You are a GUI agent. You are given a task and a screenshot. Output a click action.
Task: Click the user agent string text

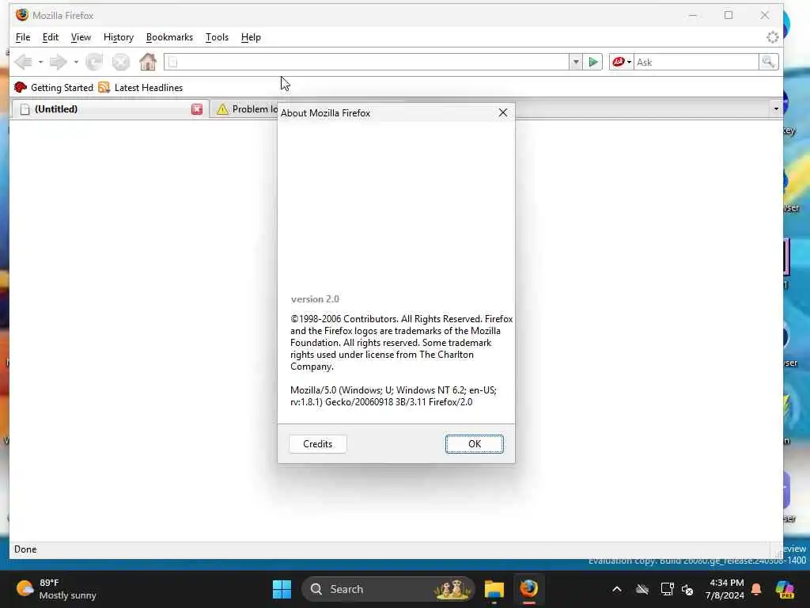tap(394, 396)
